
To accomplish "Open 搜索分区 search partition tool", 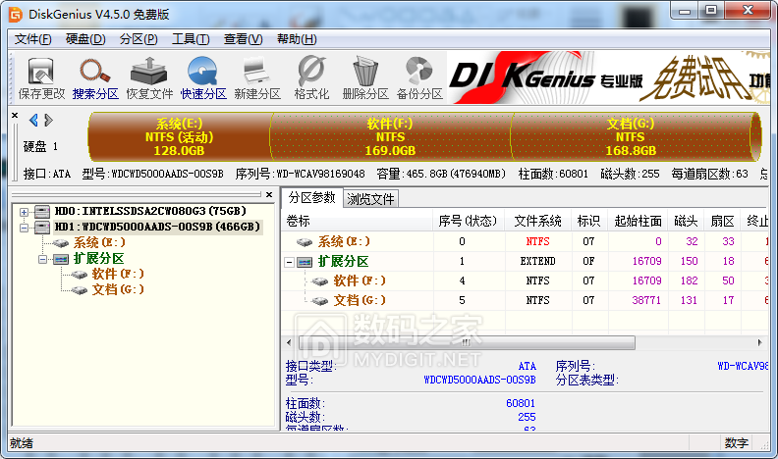I will coord(95,78).
